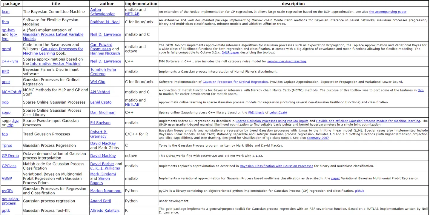Open Lehel Csató author link in ogp row
Image resolution: width=430 pixels, height=215 pixels.
coord(101,102)
